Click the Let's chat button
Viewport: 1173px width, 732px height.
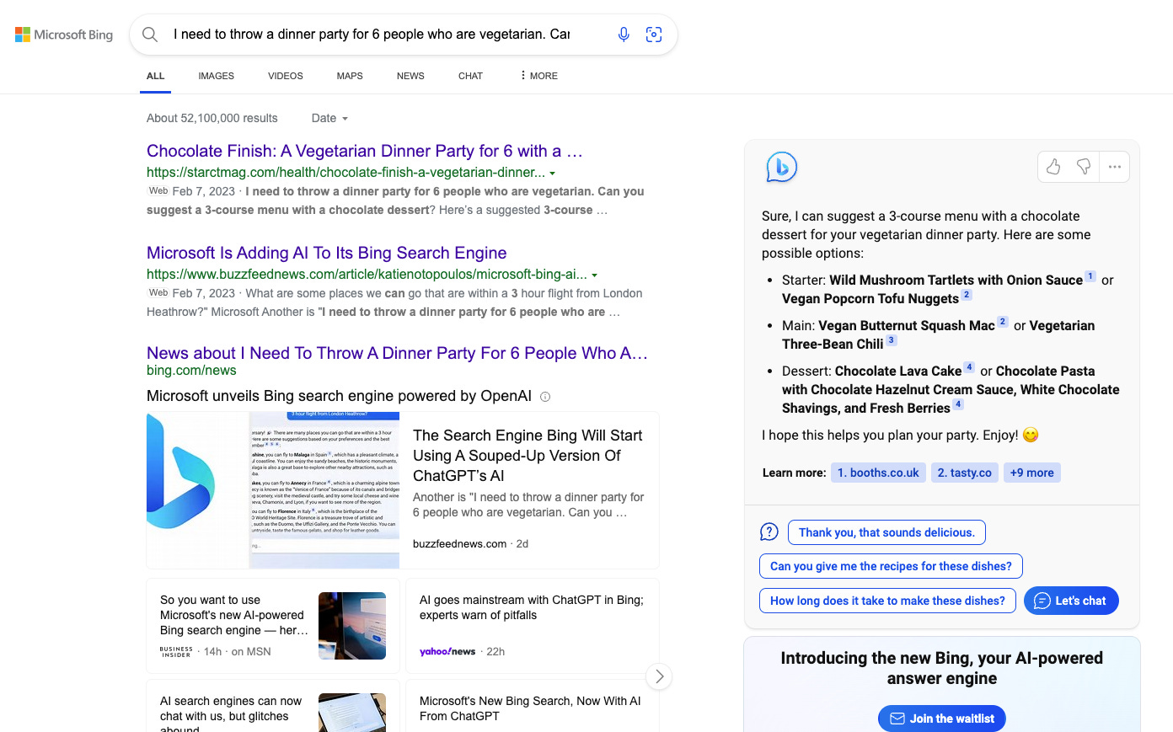click(x=1071, y=601)
